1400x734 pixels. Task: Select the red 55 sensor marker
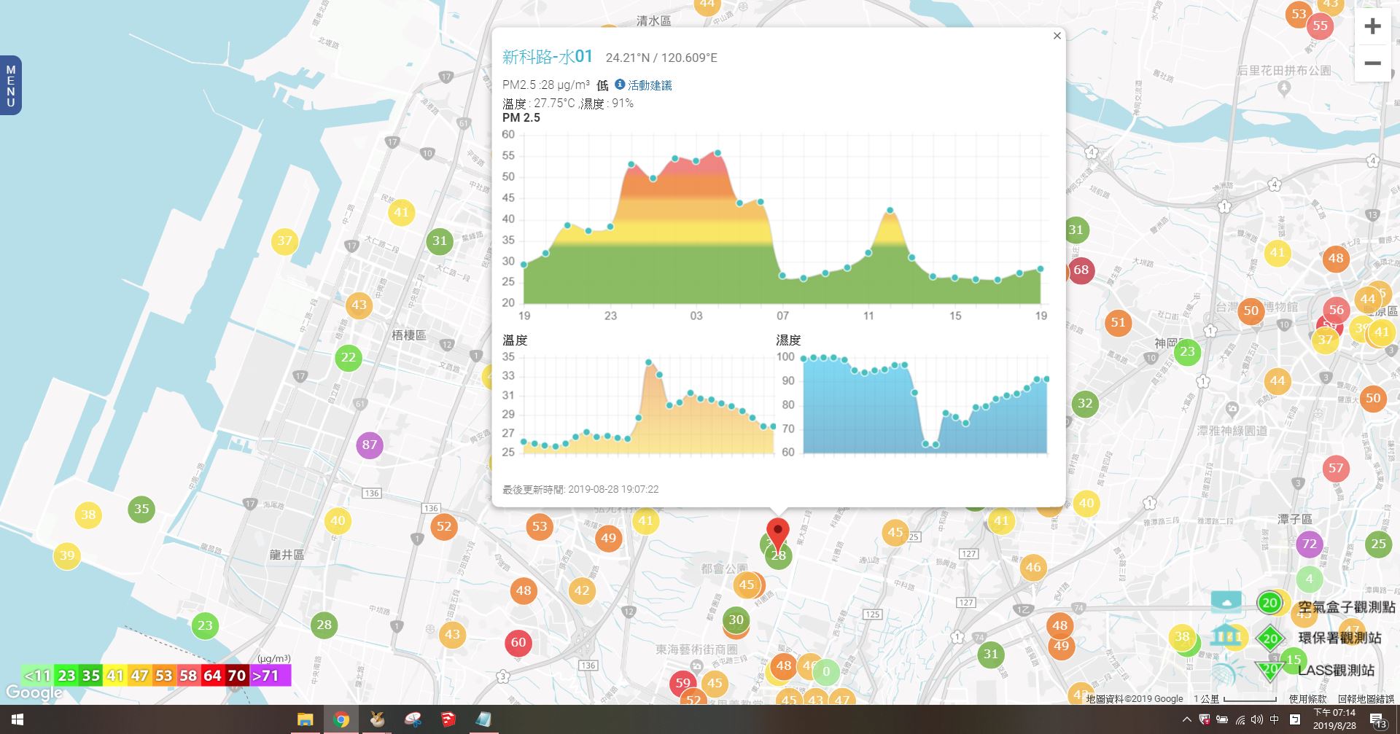pyautogui.click(x=1321, y=26)
